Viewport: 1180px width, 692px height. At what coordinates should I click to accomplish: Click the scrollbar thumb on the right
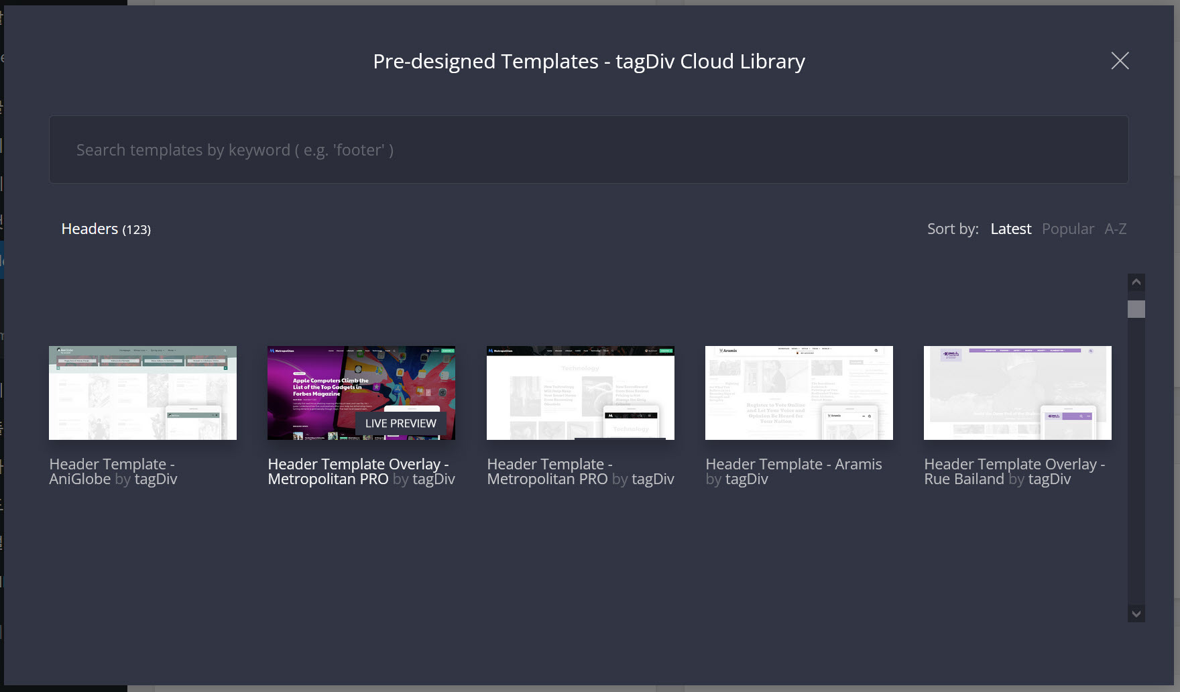point(1136,308)
